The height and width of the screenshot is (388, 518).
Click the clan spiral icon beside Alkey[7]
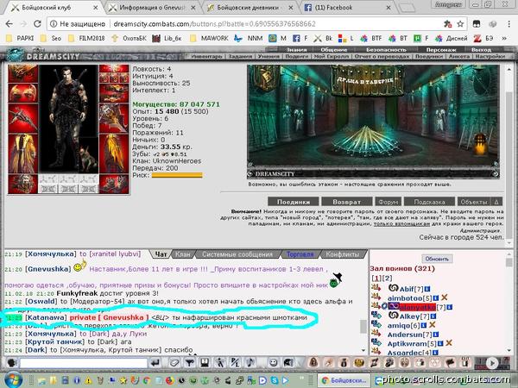pos(393,316)
